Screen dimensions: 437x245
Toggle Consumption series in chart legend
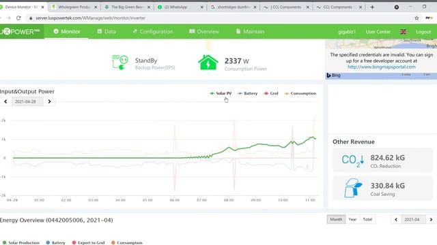[x=300, y=93]
